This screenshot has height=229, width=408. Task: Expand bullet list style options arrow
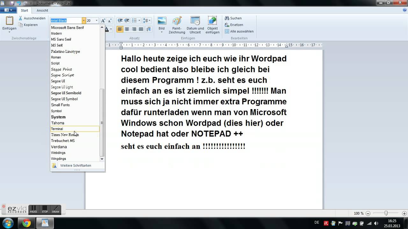pos(139,20)
